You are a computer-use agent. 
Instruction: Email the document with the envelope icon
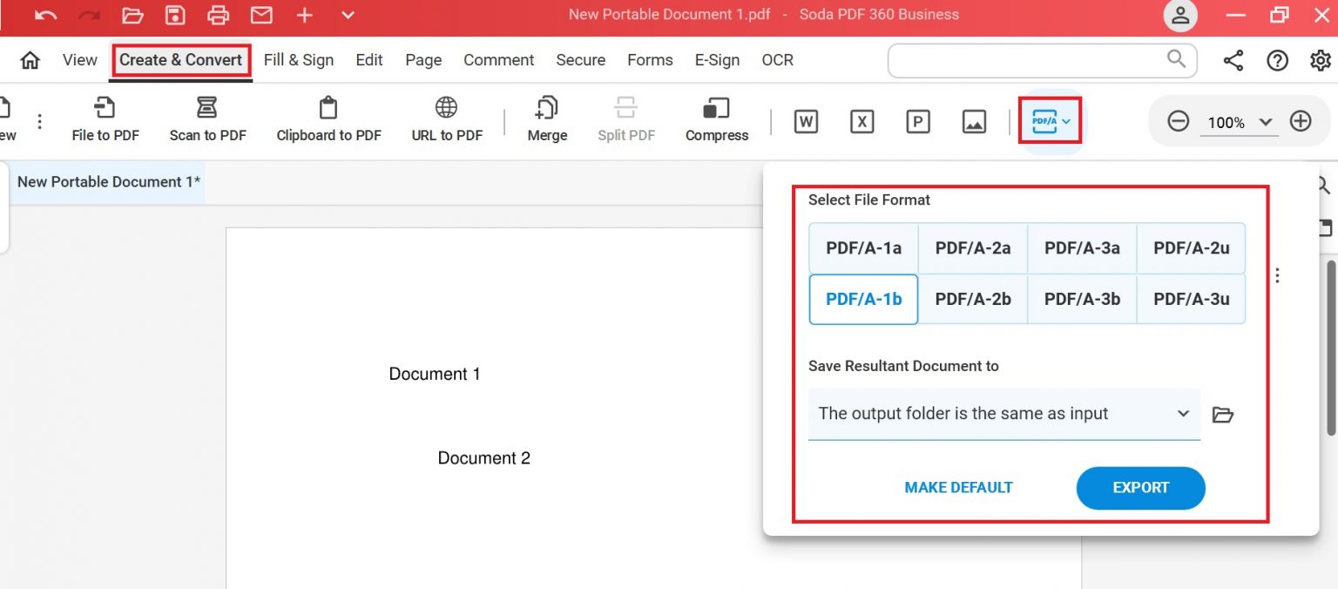261,15
